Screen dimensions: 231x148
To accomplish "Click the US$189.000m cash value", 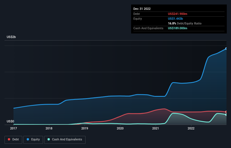I will pyautogui.click(x=178, y=28).
